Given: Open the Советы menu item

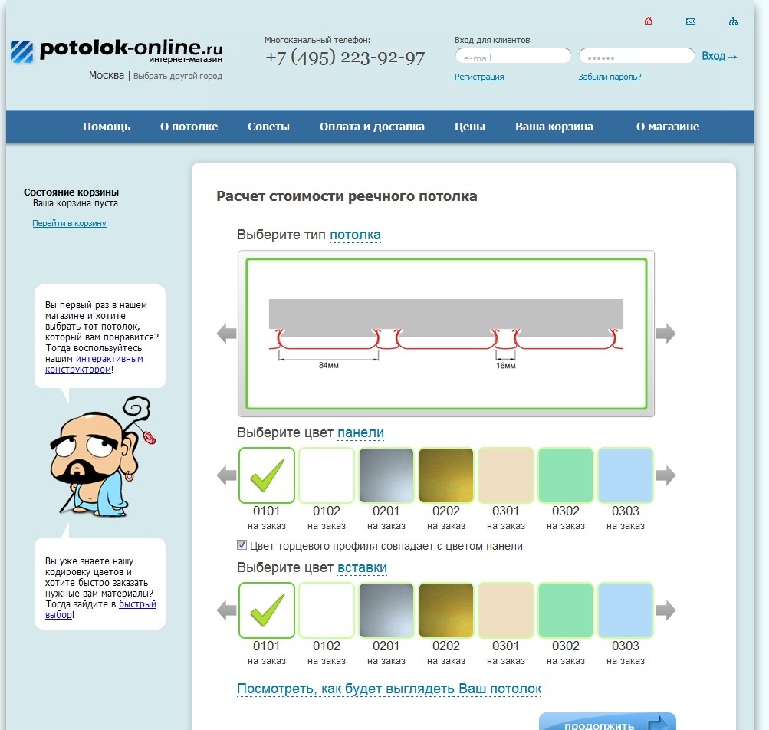Looking at the screenshot, I should [x=269, y=127].
